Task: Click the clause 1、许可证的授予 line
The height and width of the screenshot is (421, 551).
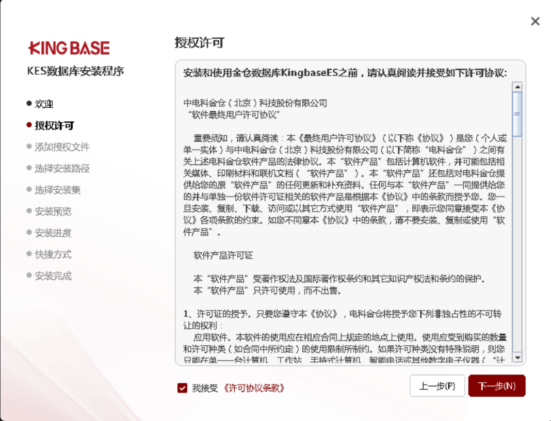Action: [x=343, y=314]
